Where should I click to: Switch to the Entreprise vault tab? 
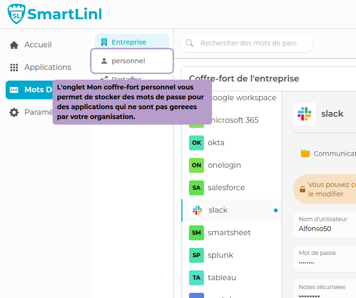[131, 42]
